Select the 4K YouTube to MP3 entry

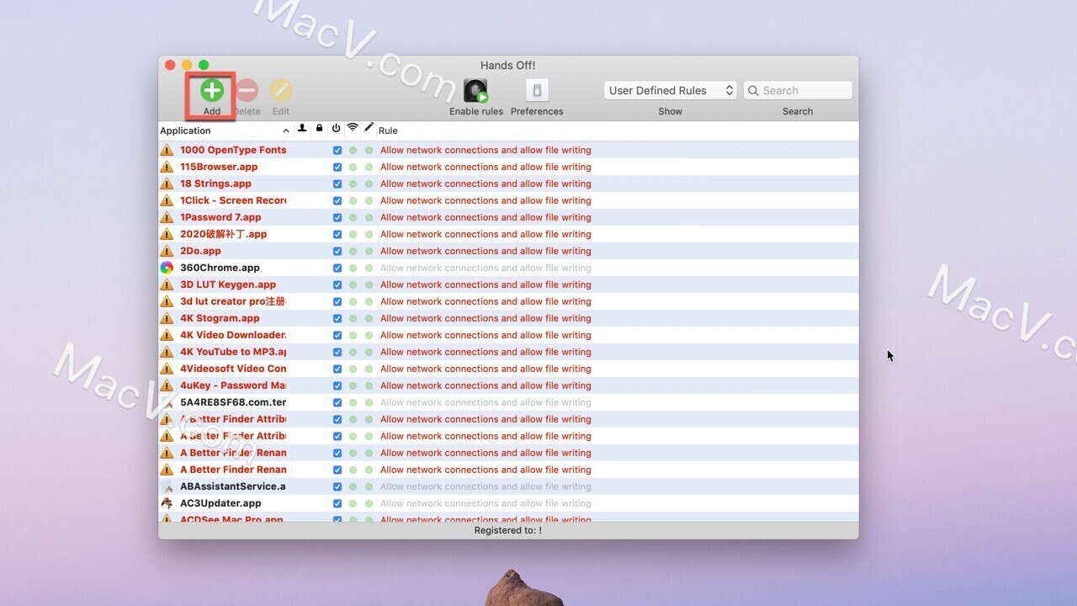(233, 352)
